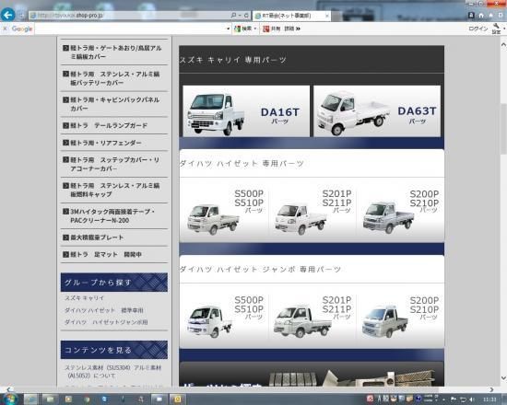Click the スズキ キャリイ 専用パーツ heading

(233, 60)
